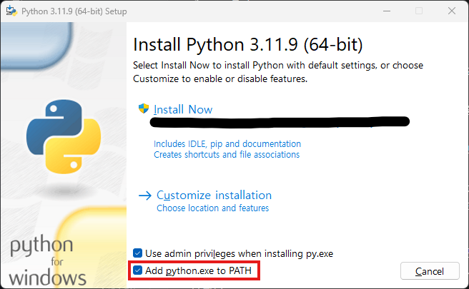Viewport: 469px width, 289px height.
Task: Click 'Python 3.11.9 (64-bit) Setup' title text
Action: pos(74,11)
